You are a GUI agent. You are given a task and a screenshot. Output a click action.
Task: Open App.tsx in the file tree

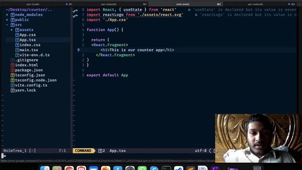pyautogui.click(x=27, y=40)
